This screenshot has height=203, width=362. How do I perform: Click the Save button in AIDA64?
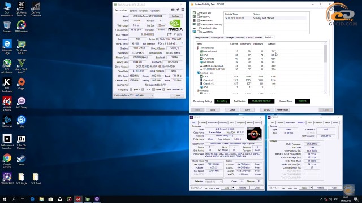tap(248, 109)
